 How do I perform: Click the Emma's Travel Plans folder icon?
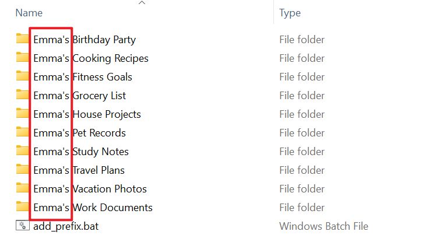point(22,170)
